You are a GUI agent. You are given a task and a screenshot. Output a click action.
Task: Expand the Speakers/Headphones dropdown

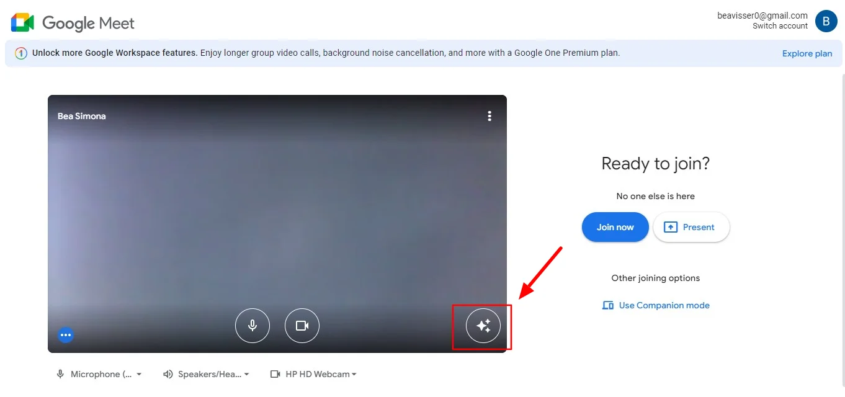tap(206, 374)
